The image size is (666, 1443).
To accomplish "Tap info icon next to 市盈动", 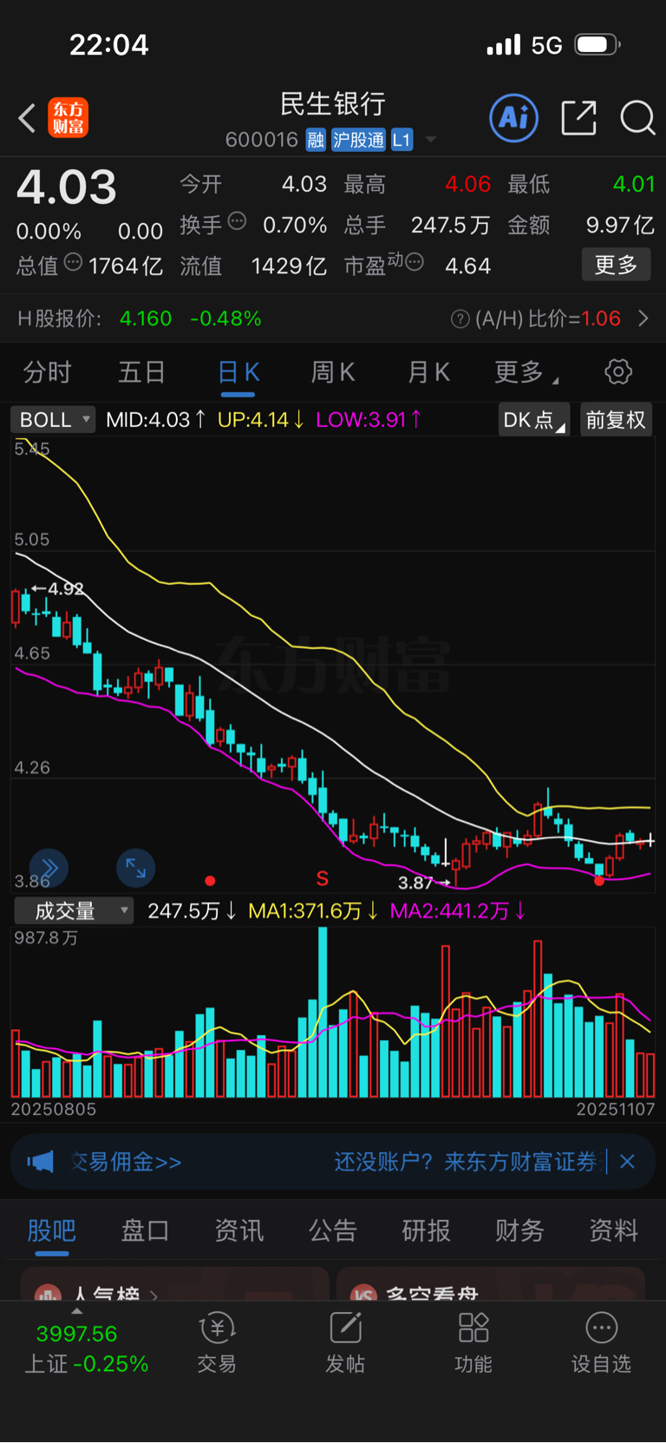I will (x=415, y=261).
